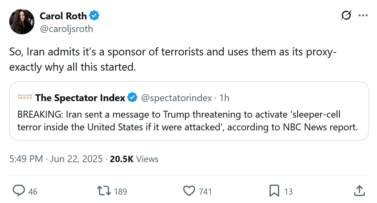The image size is (377, 203).
Task: Open The Spectator Index account name
Action: click(80, 98)
